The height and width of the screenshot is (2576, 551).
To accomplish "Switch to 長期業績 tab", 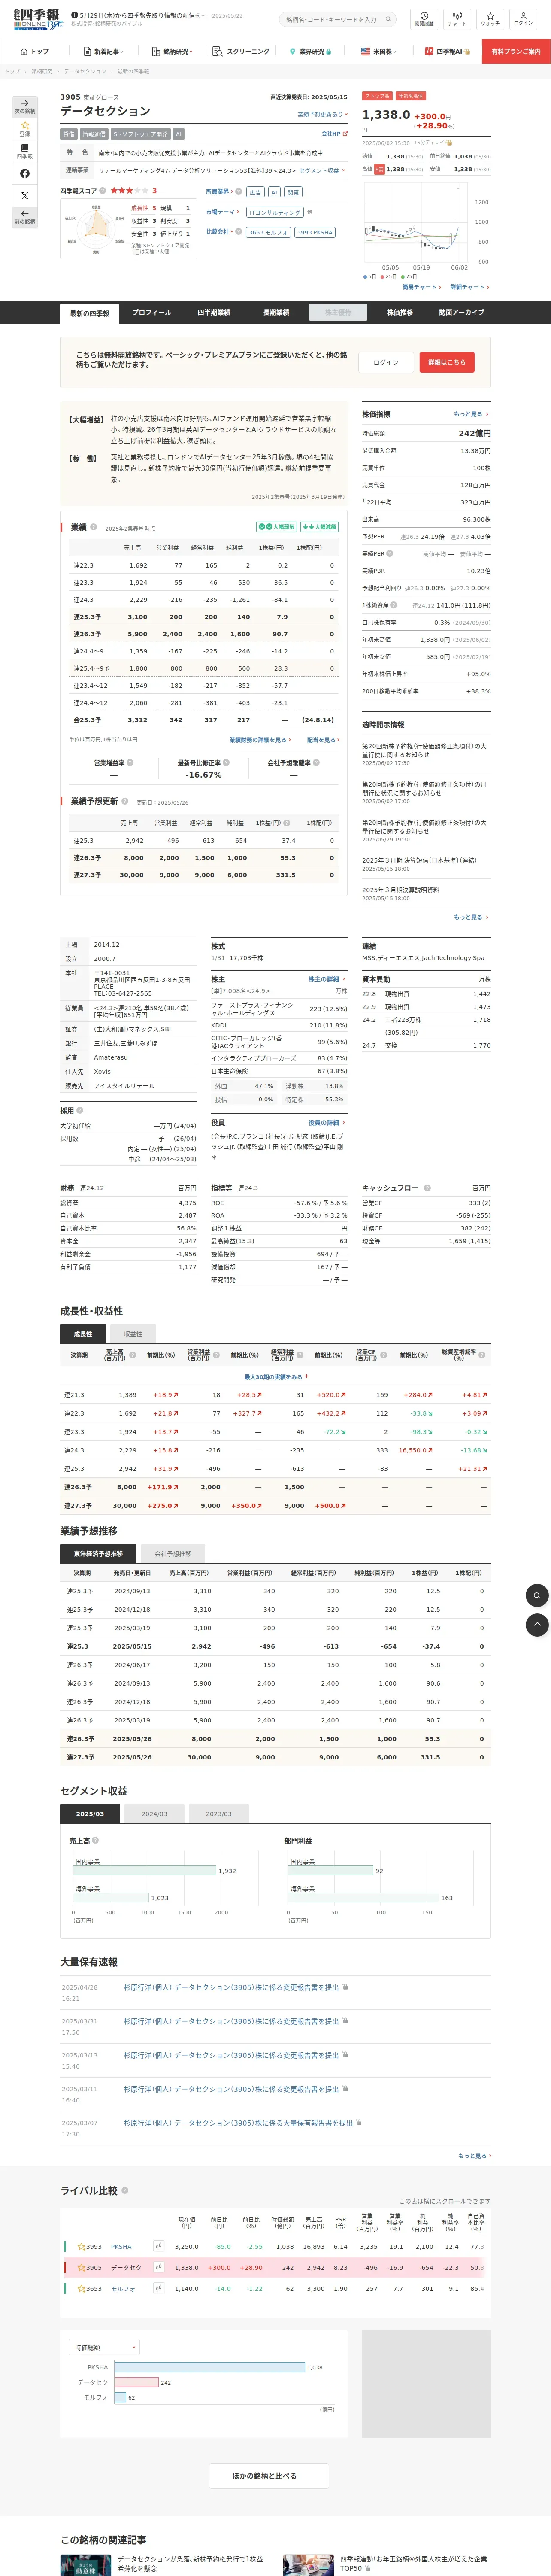I will (x=276, y=312).
